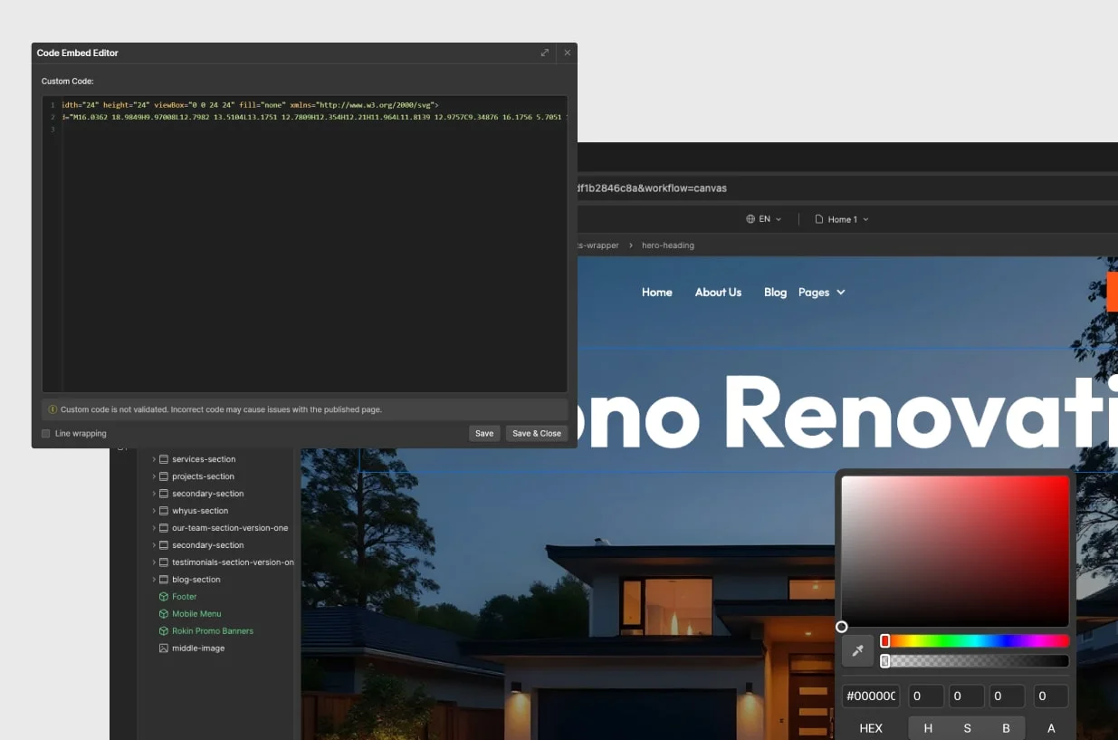The height and width of the screenshot is (740, 1118).
Task: Select the hero-heading breadcrumb
Action: [x=668, y=245]
